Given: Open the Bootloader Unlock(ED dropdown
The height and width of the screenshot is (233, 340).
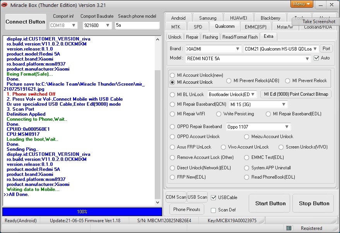Looking at the screenshot, I should [232, 95].
